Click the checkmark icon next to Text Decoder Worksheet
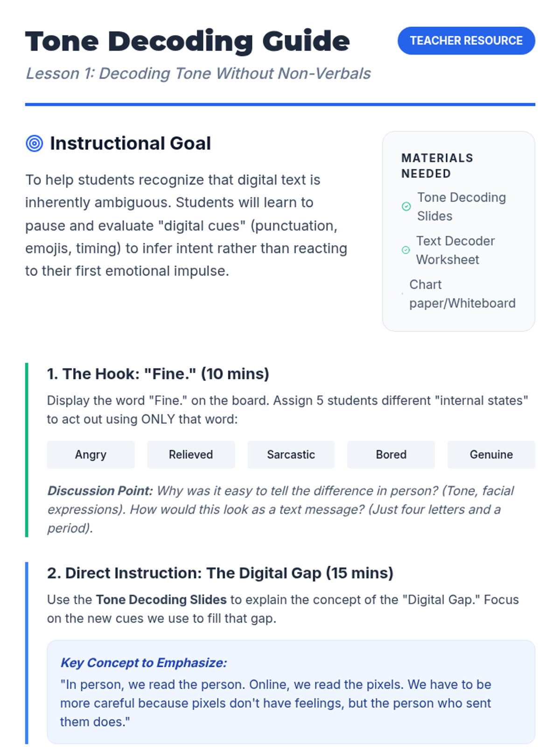The height and width of the screenshot is (747, 560). tap(406, 250)
